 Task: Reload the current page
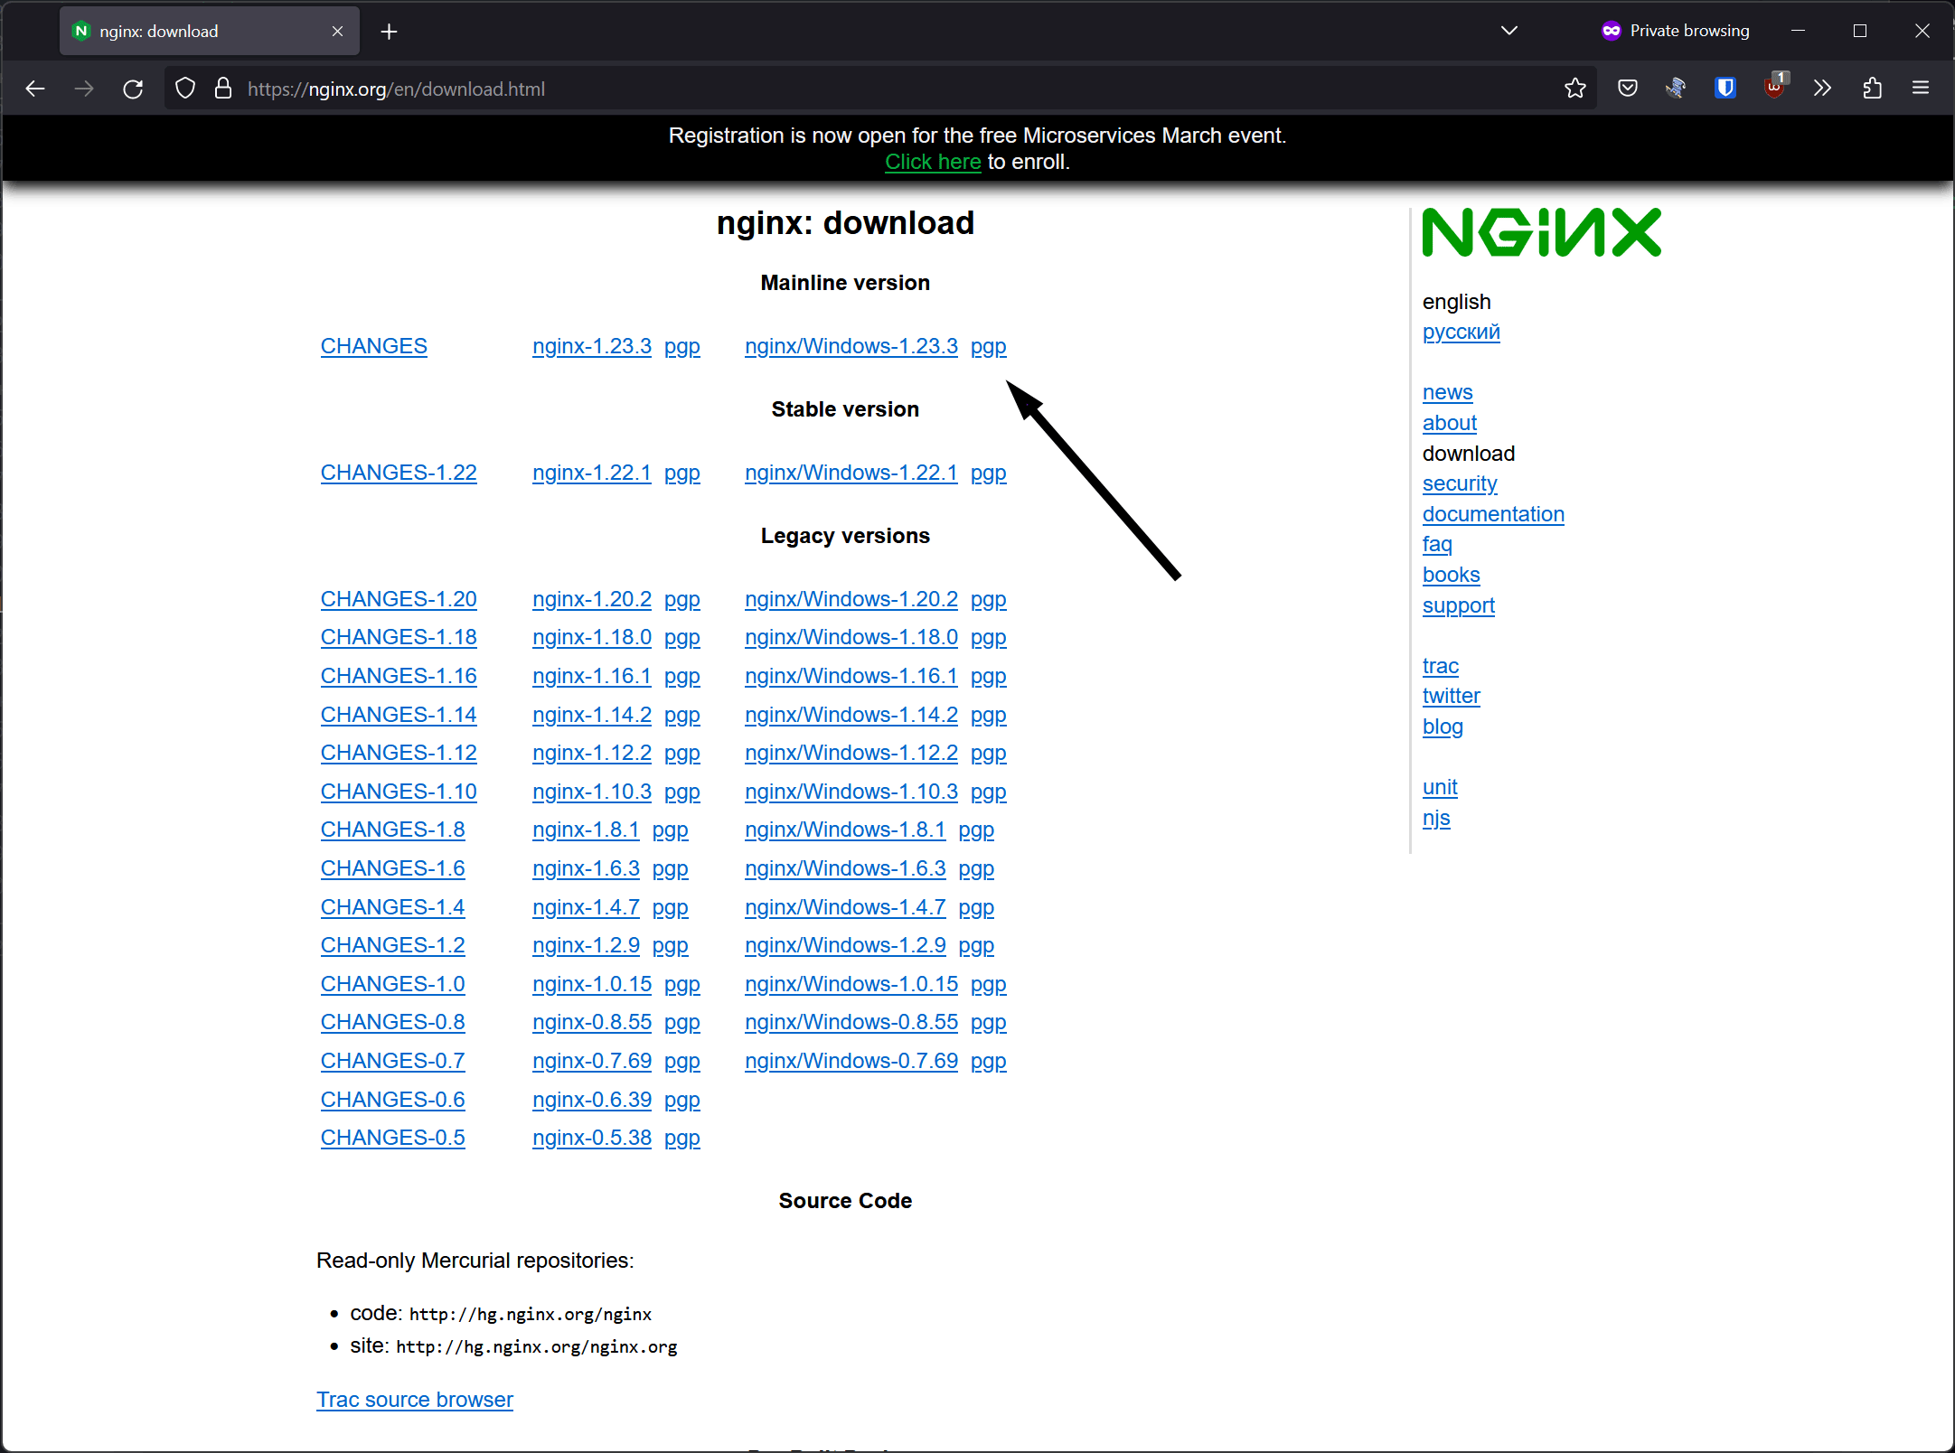(x=133, y=88)
